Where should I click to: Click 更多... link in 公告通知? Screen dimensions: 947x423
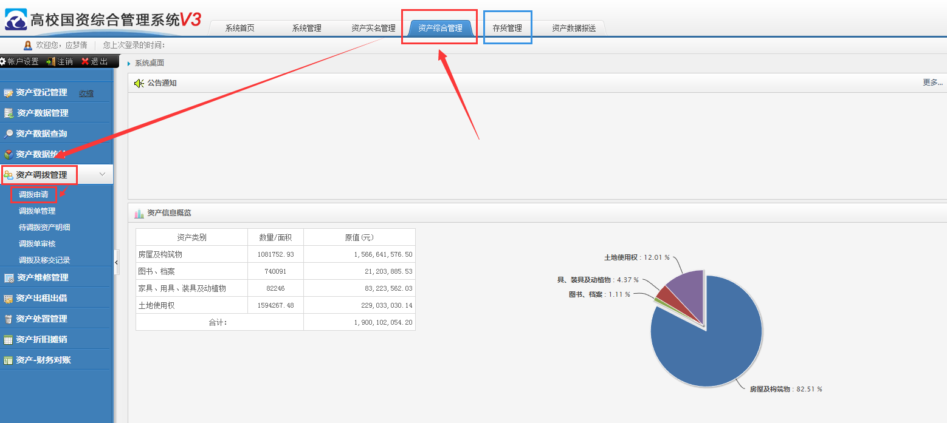[932, 83]
